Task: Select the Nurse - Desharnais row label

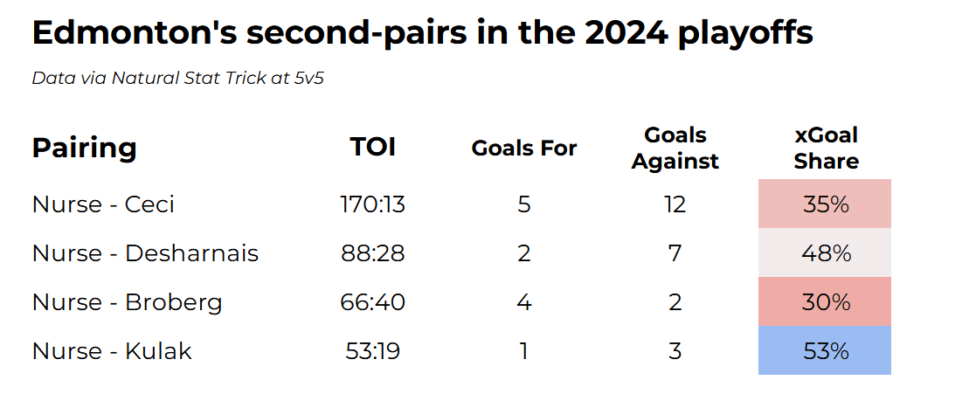Action: tap(145, 253)
